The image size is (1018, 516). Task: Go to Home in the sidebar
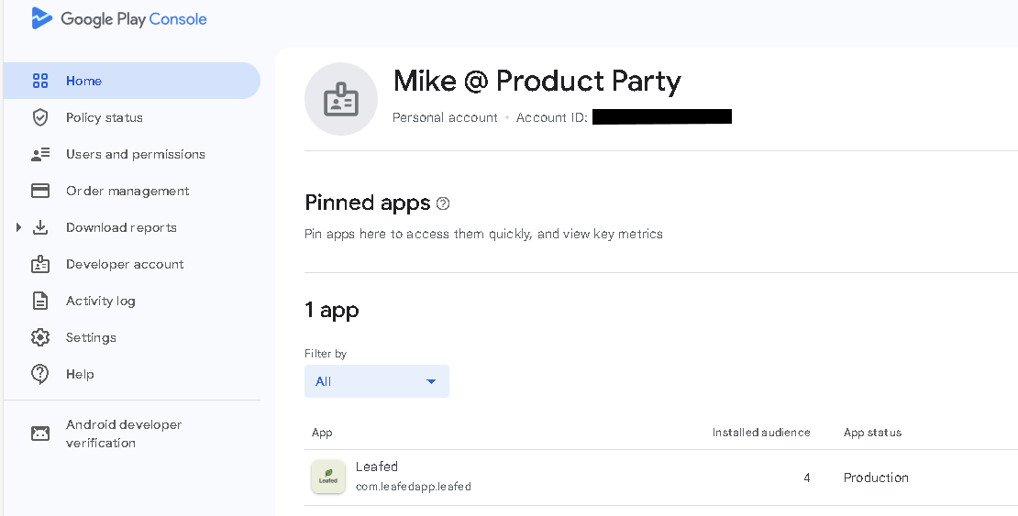132,81
